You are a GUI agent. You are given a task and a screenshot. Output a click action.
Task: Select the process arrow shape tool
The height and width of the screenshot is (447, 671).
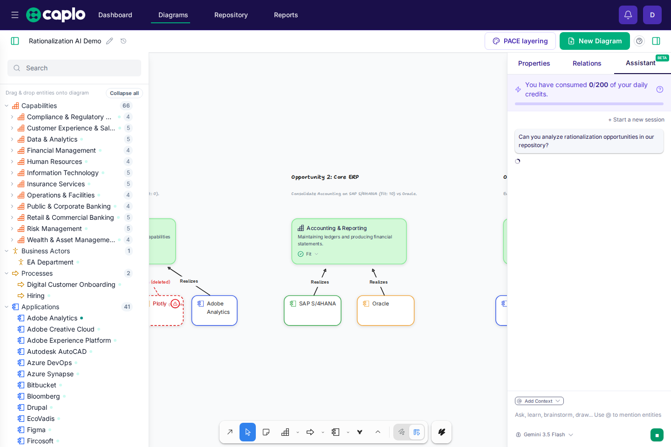310,432
